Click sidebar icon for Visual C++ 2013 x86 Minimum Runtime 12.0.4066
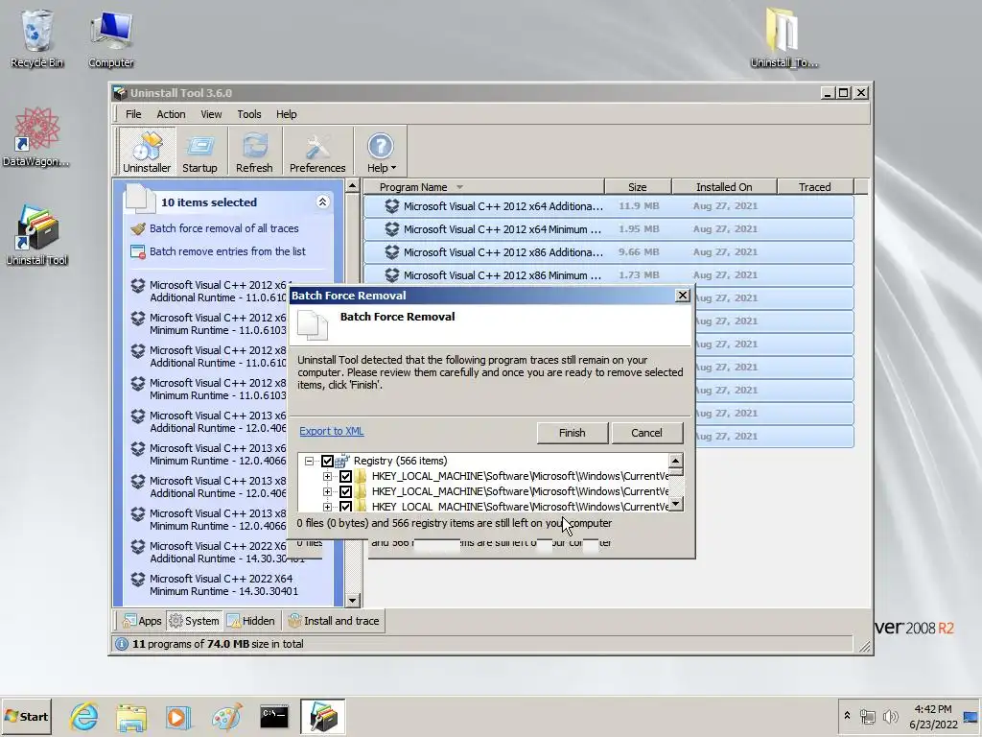The width and height of the screenshot is (982, 737). pos(138,514)
